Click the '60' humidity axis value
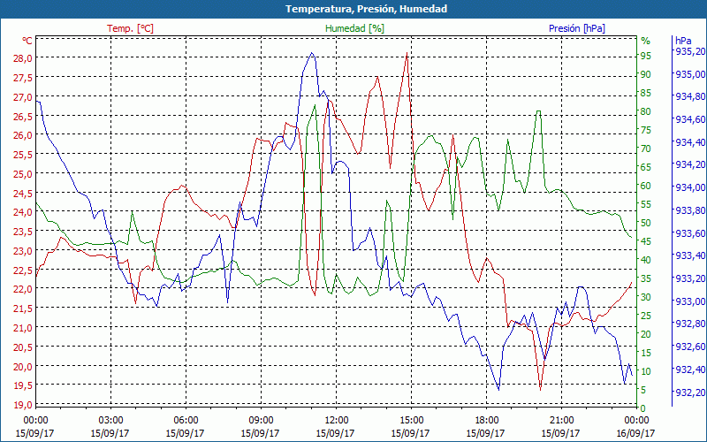The image size is (707, 442). click(646, 186)
